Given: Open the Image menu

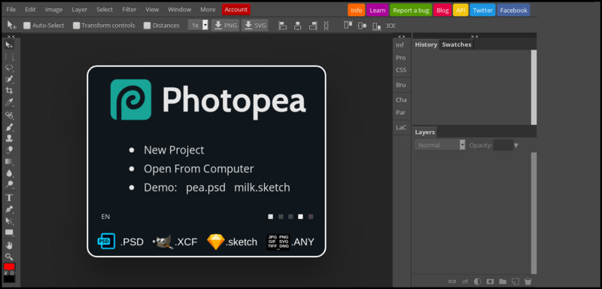Looking at the screenshot, I should click(x=53, y=10).
